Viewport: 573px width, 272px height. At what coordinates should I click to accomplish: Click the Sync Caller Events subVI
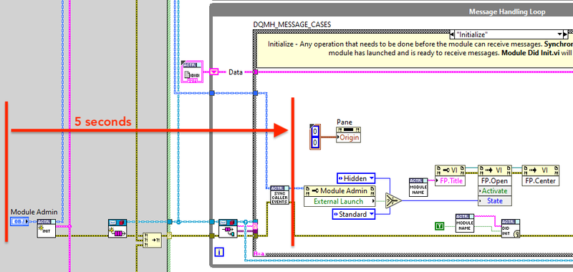[x=279, y=195]
